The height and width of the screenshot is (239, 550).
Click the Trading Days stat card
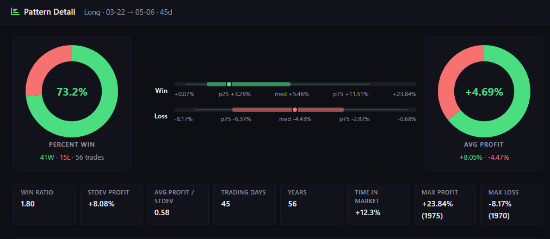click(x=244, y=204)
